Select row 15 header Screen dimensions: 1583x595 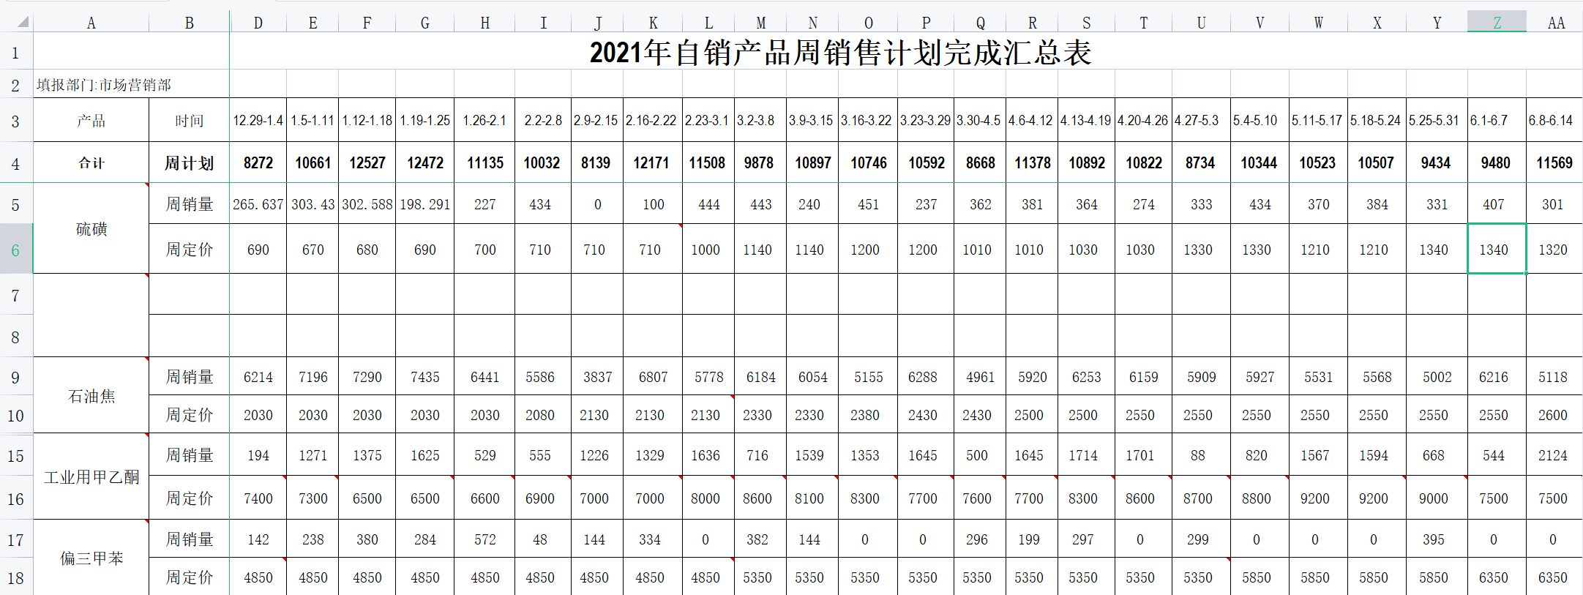16,456
